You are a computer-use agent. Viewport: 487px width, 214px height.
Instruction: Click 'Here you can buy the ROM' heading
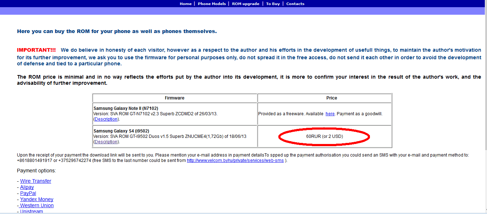[117, 31]
